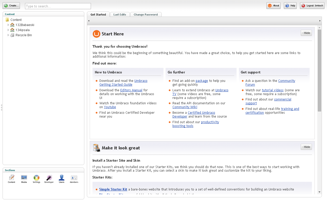This screenshot has height=204, width=327.
Task: Select the 132Babaeski tree item
Action: point(25,25)
